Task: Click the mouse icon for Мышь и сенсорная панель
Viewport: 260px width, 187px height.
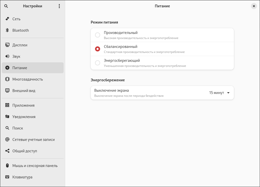Action: 7,166
